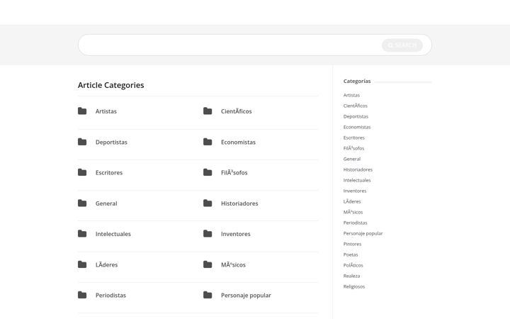510x319 pixels.
Task: Click MÃºsicos in the sidebar list
Action: tap(353, 212)
